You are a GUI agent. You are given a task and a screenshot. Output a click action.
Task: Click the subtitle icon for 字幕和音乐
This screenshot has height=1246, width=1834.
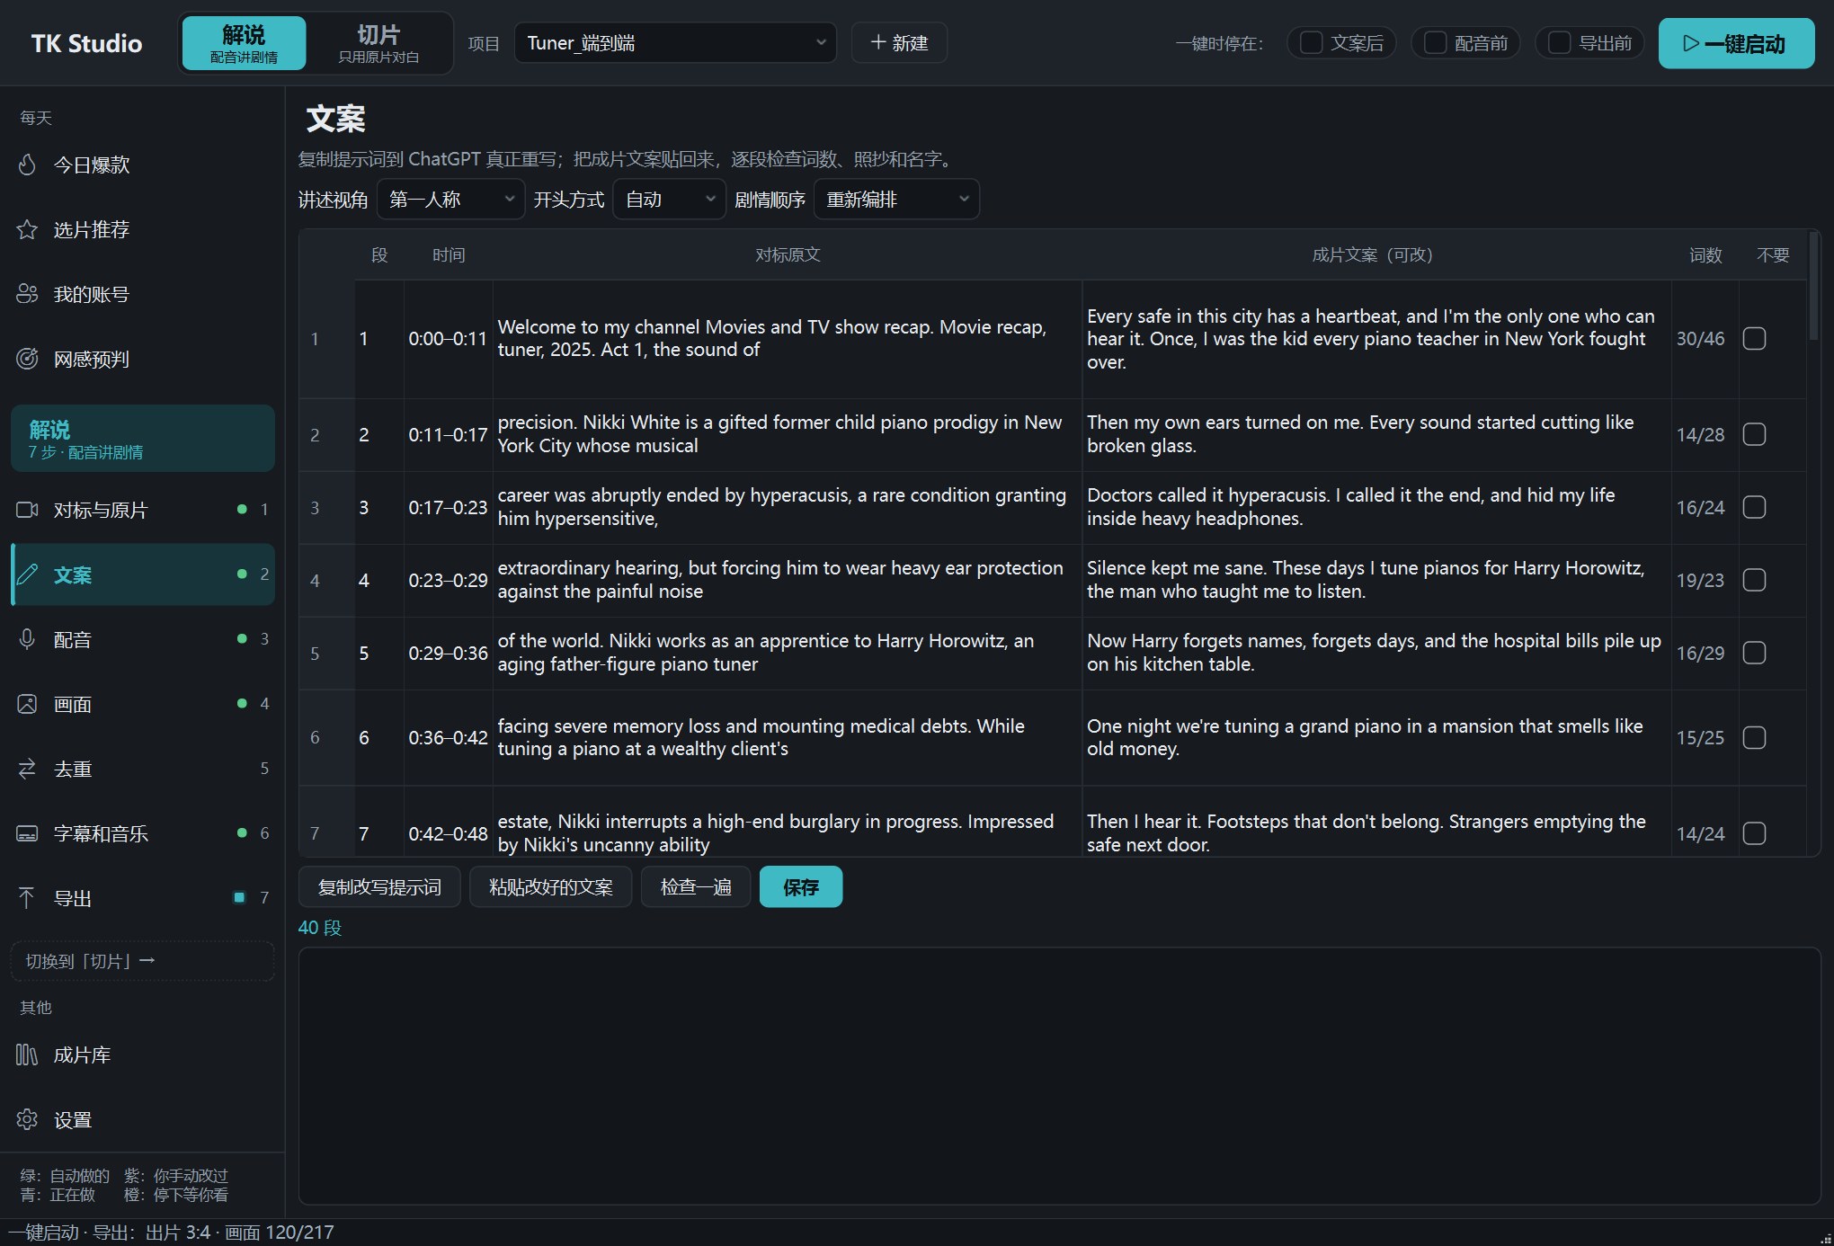tap(27, 833)
